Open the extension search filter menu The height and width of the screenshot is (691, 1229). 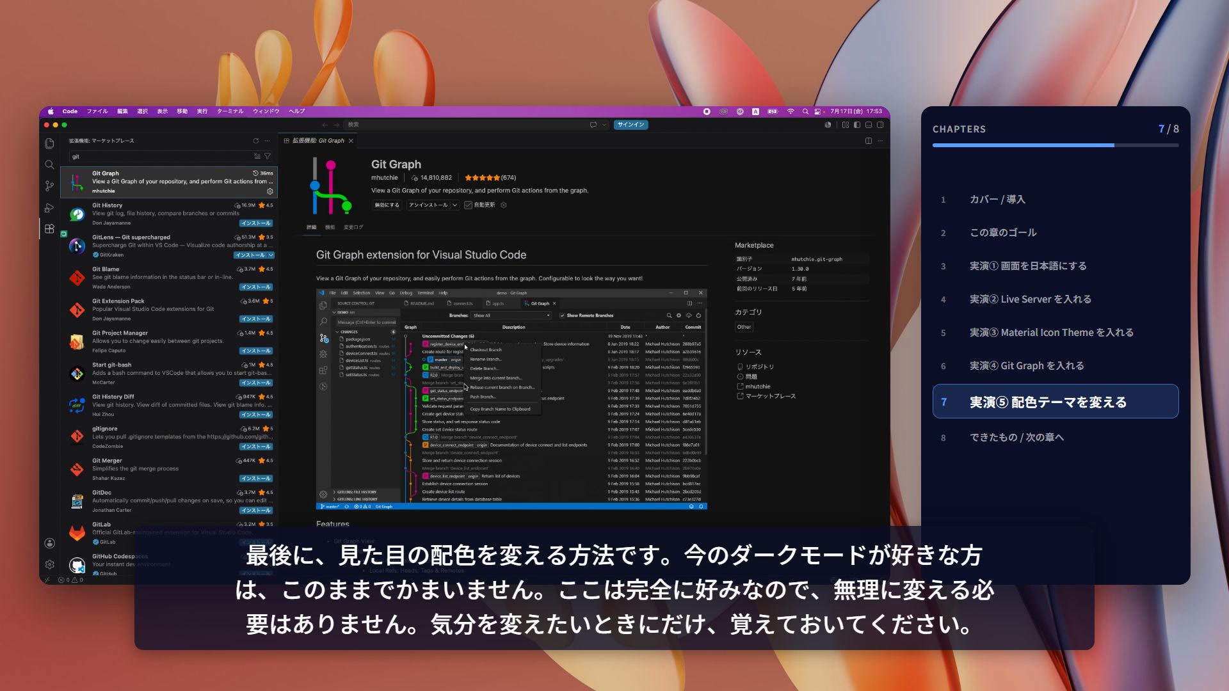(268, 156)
